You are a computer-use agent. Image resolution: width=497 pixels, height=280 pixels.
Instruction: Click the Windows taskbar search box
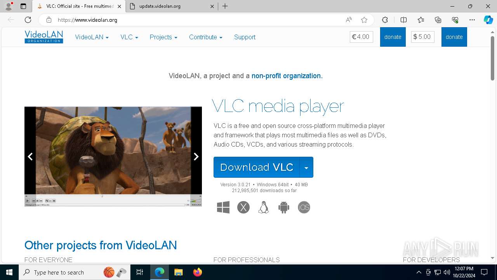[x=75, y=272]
